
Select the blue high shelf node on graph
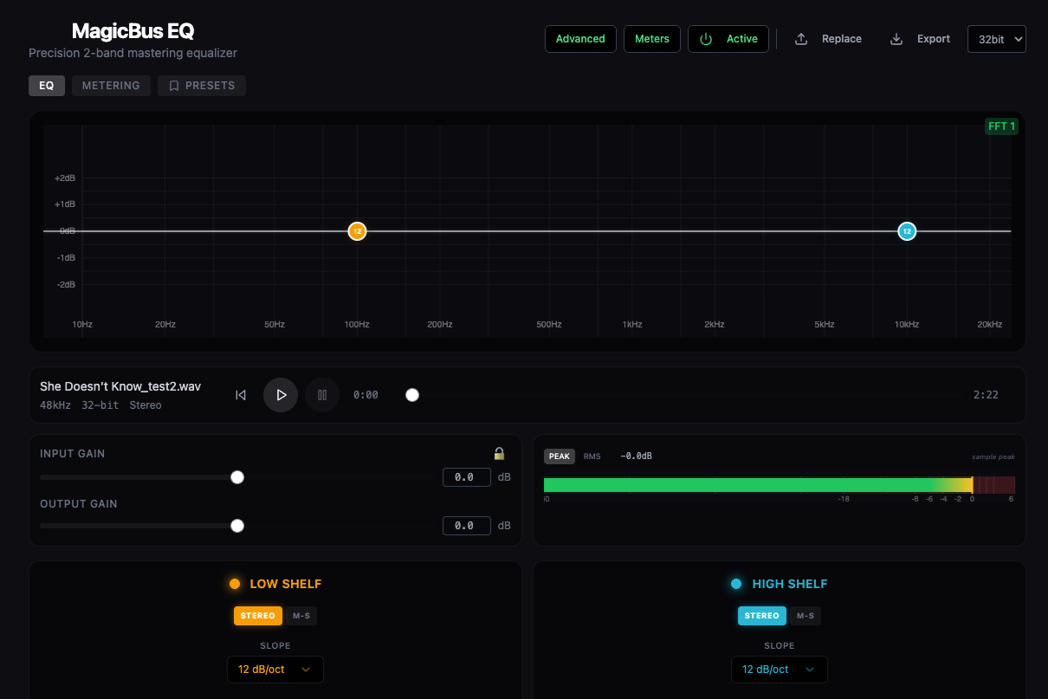pyautogui.click(x=907, y=231)
